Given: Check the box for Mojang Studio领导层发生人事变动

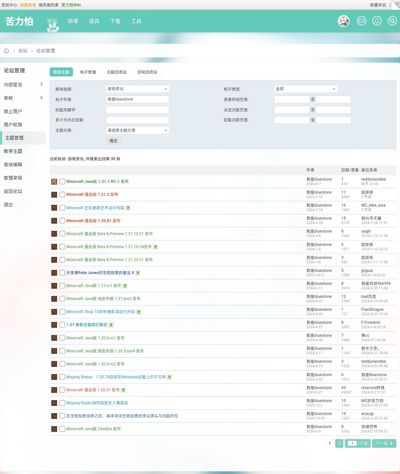Looking at the screenshot, I should pyautogui.click(x=62, y=403).
